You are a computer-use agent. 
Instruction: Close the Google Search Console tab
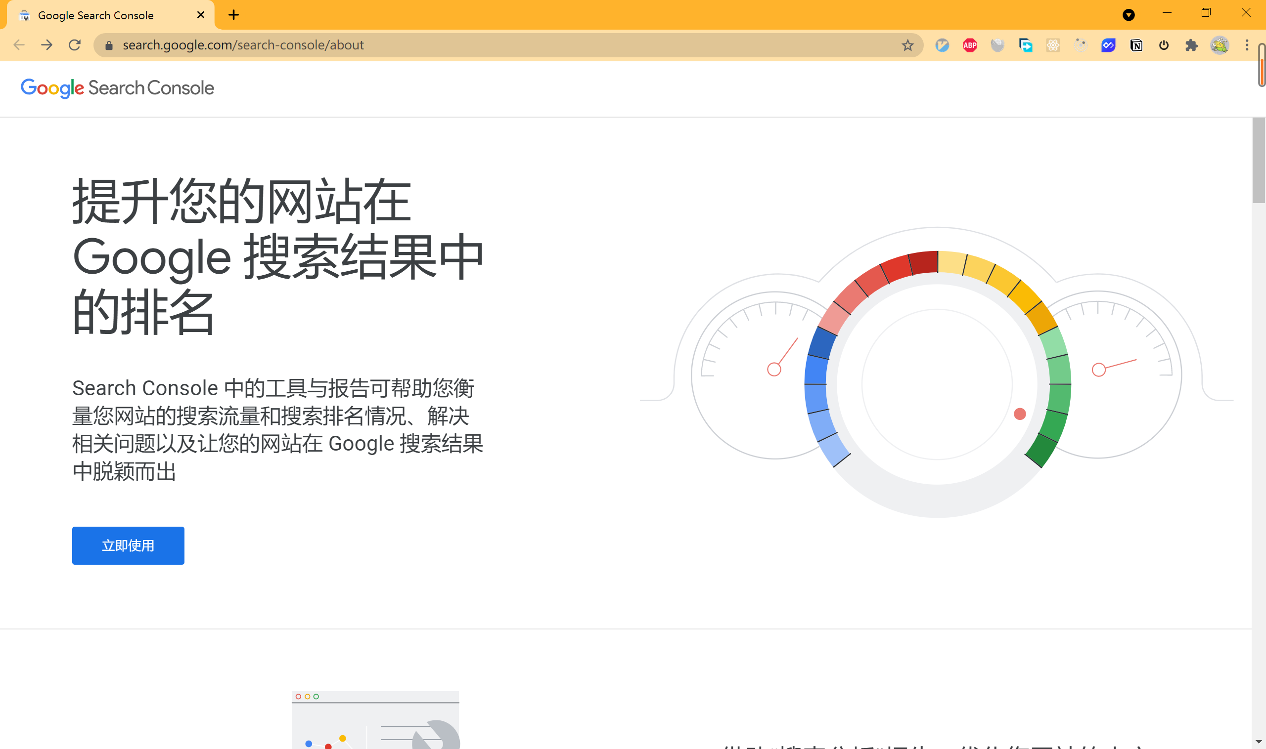[x=201, y=15]
